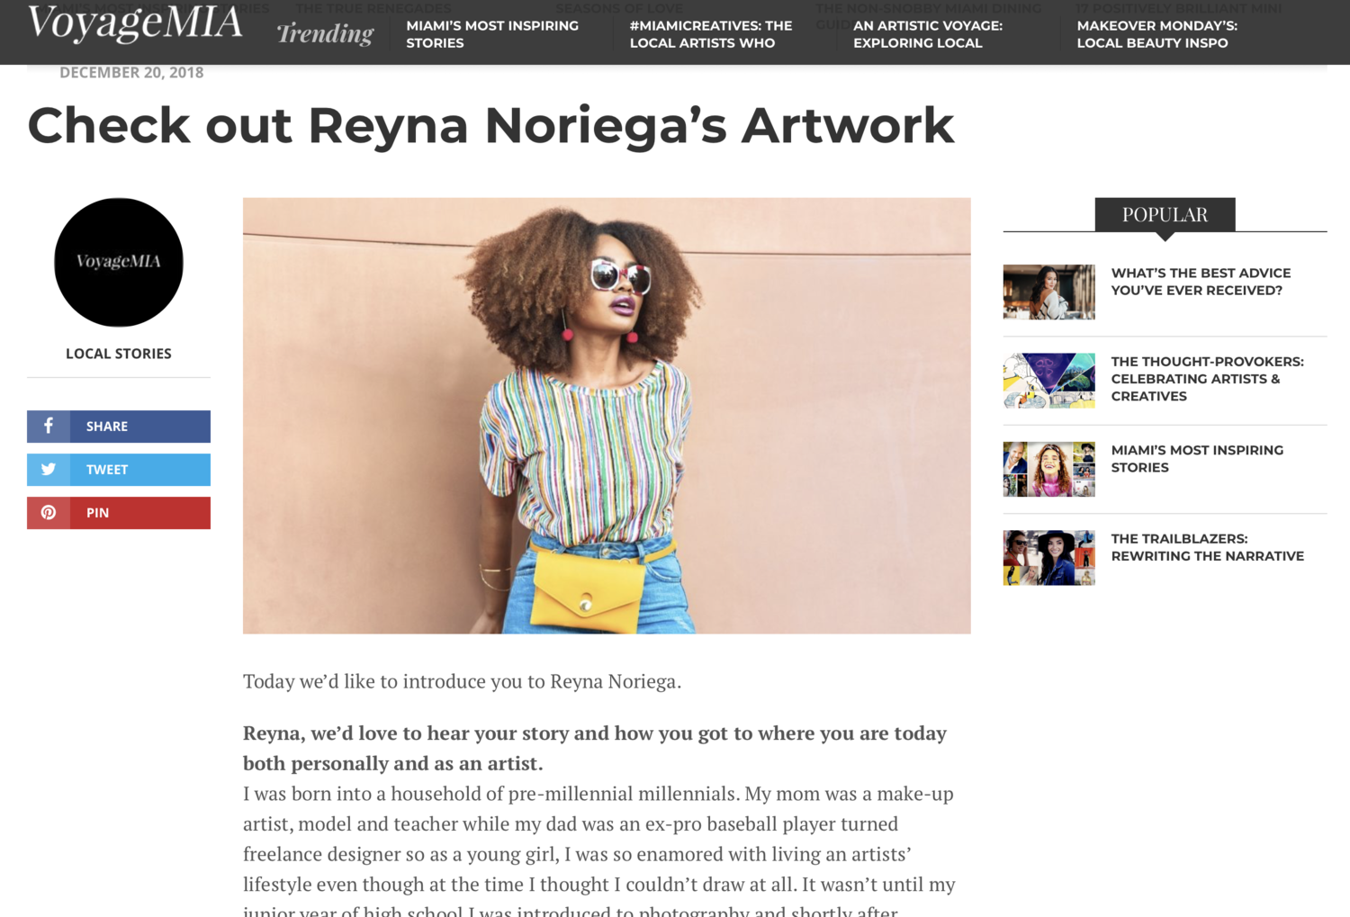
Task: Click the Thought-Provokers collage thumbnail
Action: 1049,381
